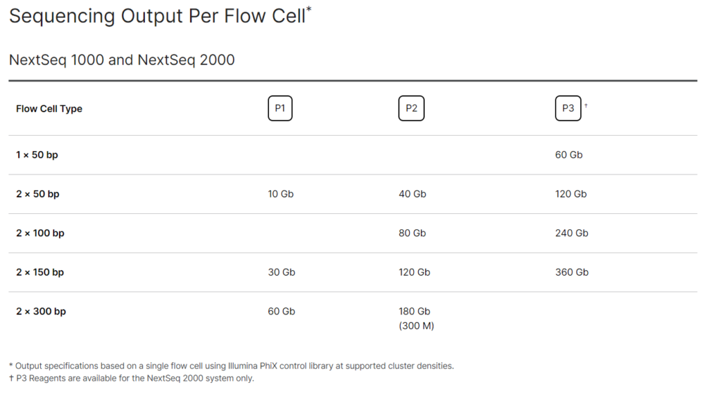Click the P2 flow cell badge
Screen dimensions: 721x394
412,109
